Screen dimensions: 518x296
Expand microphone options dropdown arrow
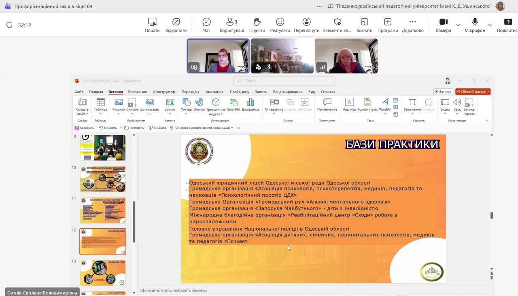coord(490,25)
